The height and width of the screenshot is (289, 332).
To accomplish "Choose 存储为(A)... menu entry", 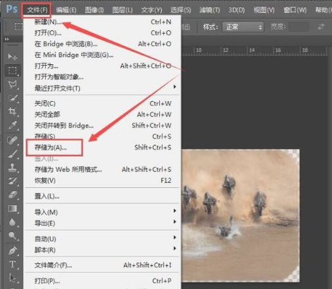I will pos(102,147).
